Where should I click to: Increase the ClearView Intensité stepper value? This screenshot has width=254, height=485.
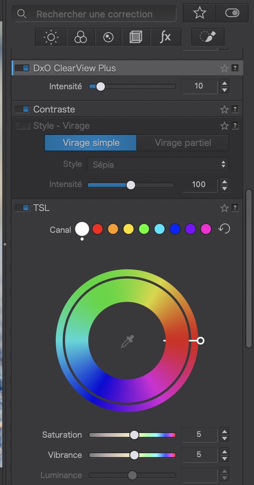point(225,83)
